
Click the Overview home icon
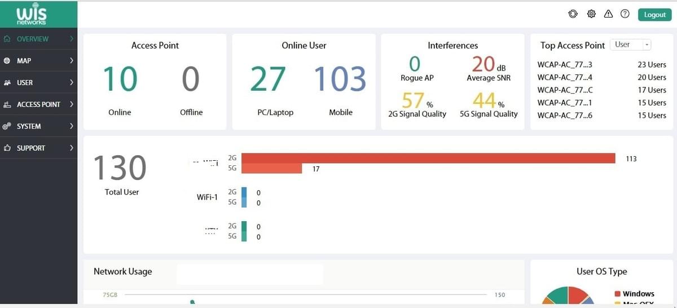coord(7,39)
